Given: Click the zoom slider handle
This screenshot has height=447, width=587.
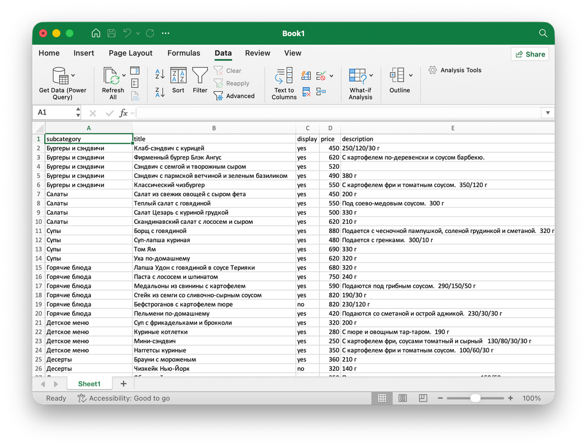Looking at the screenshot, I should point(475,398).
